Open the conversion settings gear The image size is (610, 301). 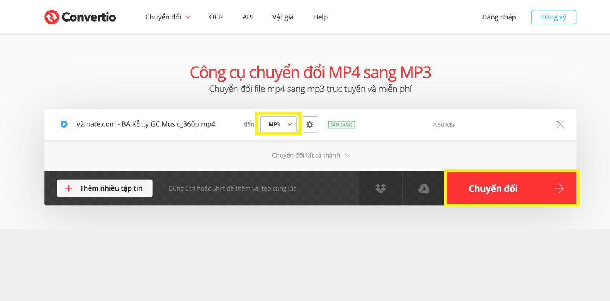pyautogui.click(x=310, y=124)
